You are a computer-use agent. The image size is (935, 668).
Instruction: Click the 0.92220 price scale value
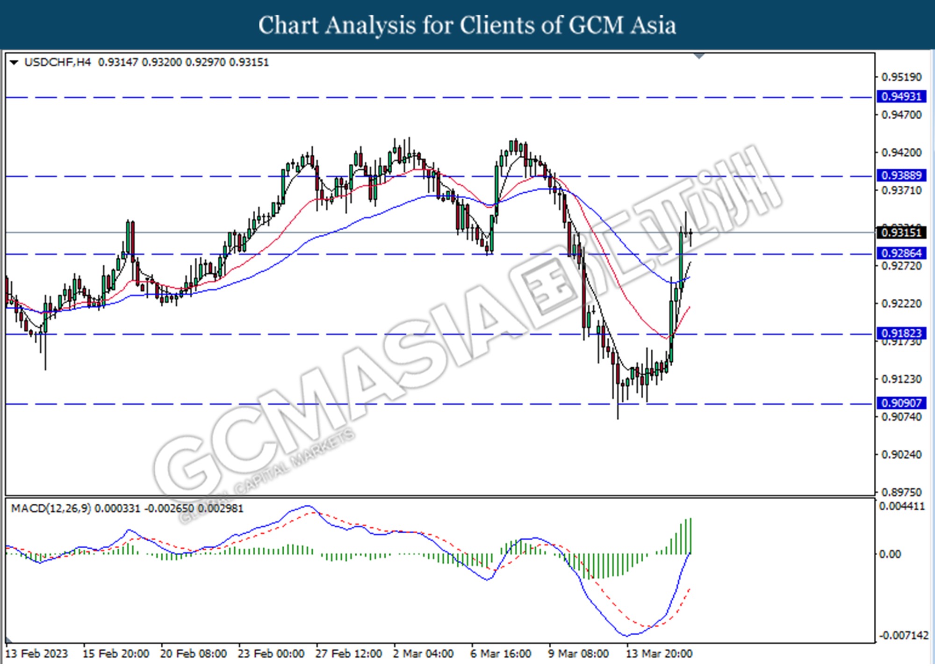tap(901, 304)
